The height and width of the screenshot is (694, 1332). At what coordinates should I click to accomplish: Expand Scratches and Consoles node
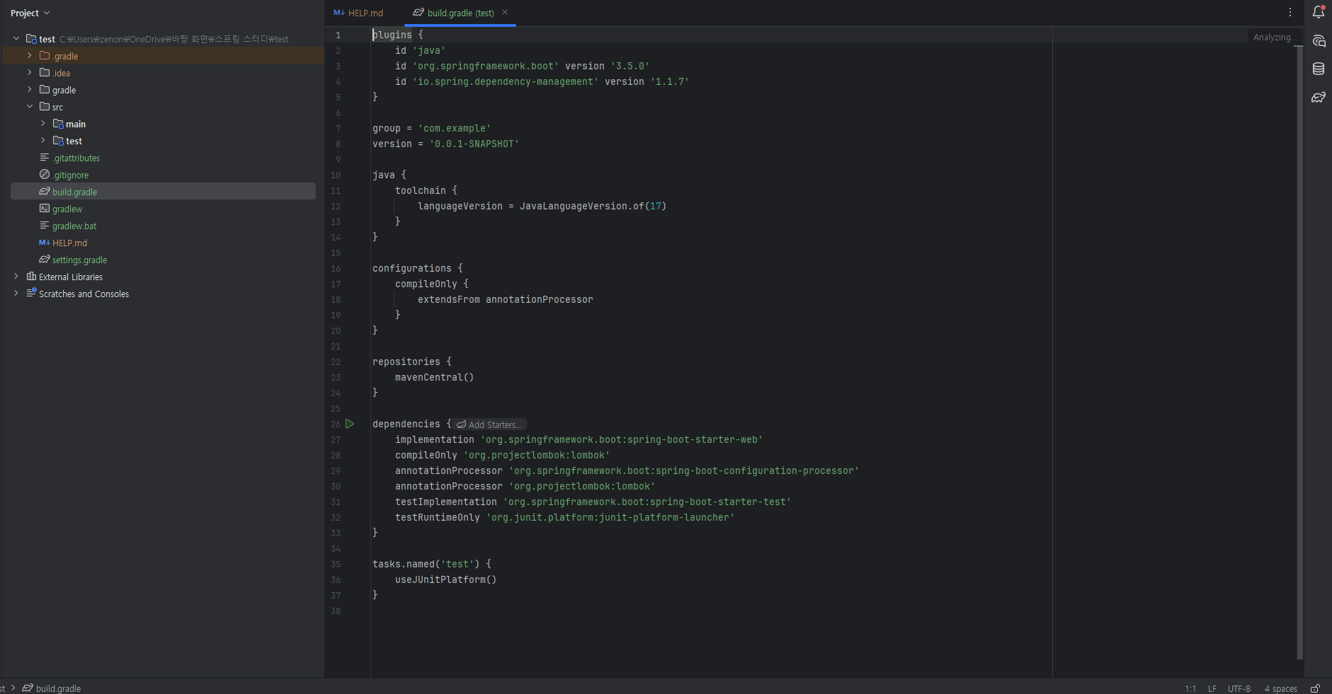16,294
